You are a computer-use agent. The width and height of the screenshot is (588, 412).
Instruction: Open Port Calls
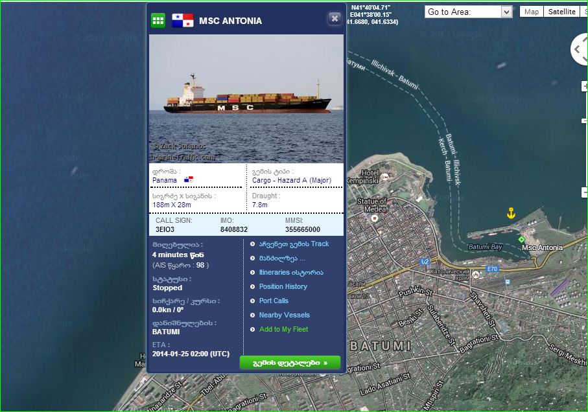274,301
